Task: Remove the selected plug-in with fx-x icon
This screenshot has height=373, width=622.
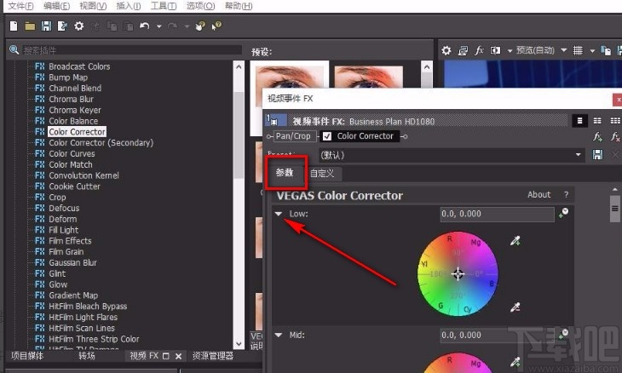Action: click(x=615, y=137)
